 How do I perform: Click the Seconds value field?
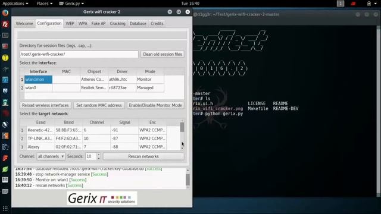[x=91, y=156]
